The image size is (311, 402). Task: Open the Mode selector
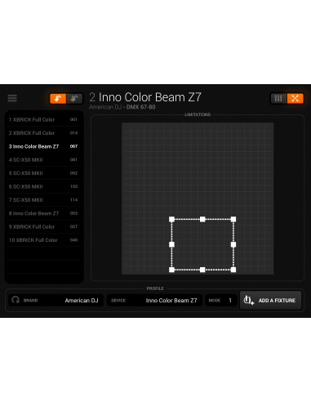221,300
